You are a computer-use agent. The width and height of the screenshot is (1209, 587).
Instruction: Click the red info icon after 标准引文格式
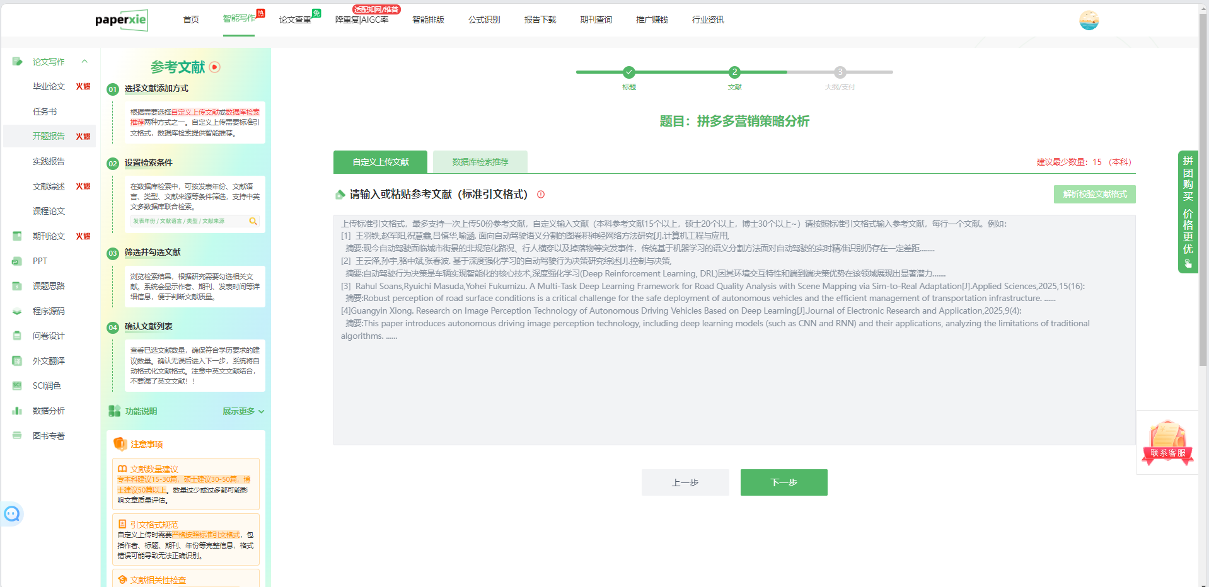pyautogui.click(x=541, y=195)
